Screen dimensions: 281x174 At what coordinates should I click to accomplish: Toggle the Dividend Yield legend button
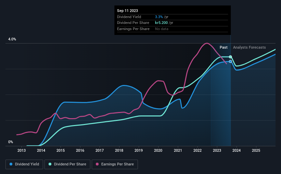coord(24,164)
